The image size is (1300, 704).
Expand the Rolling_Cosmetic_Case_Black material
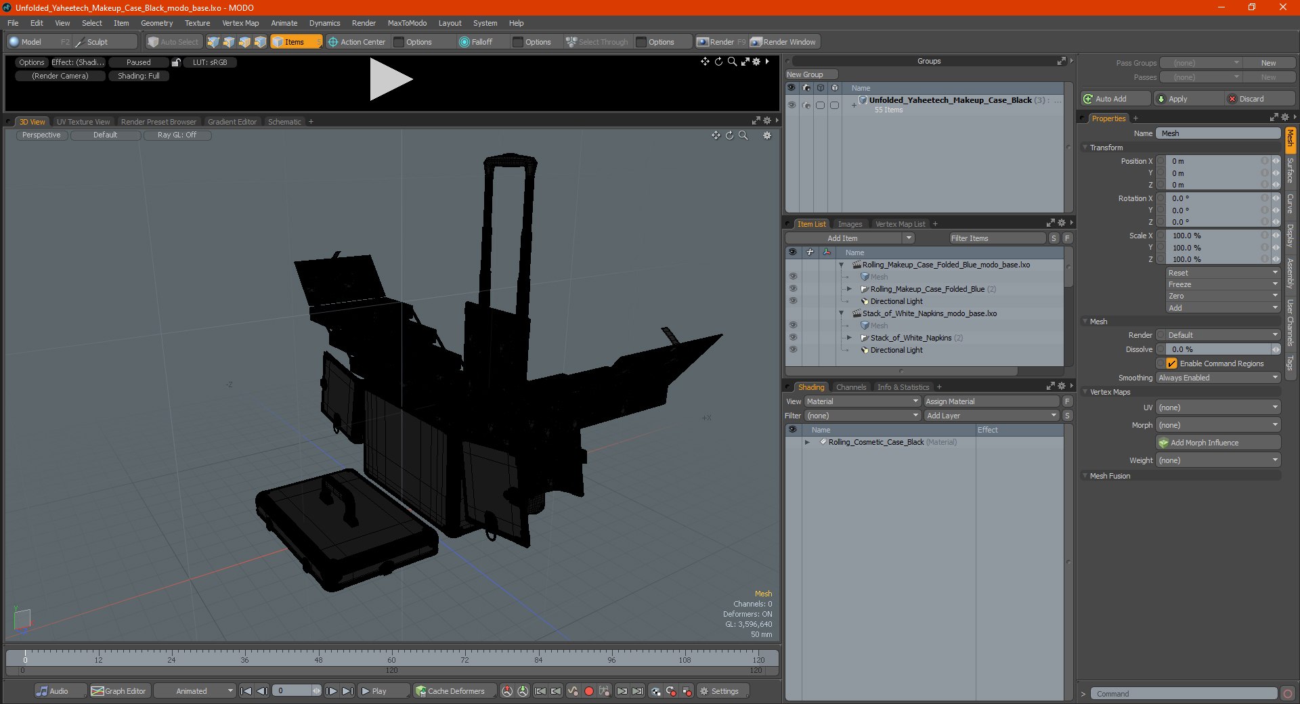pos(807,442)
